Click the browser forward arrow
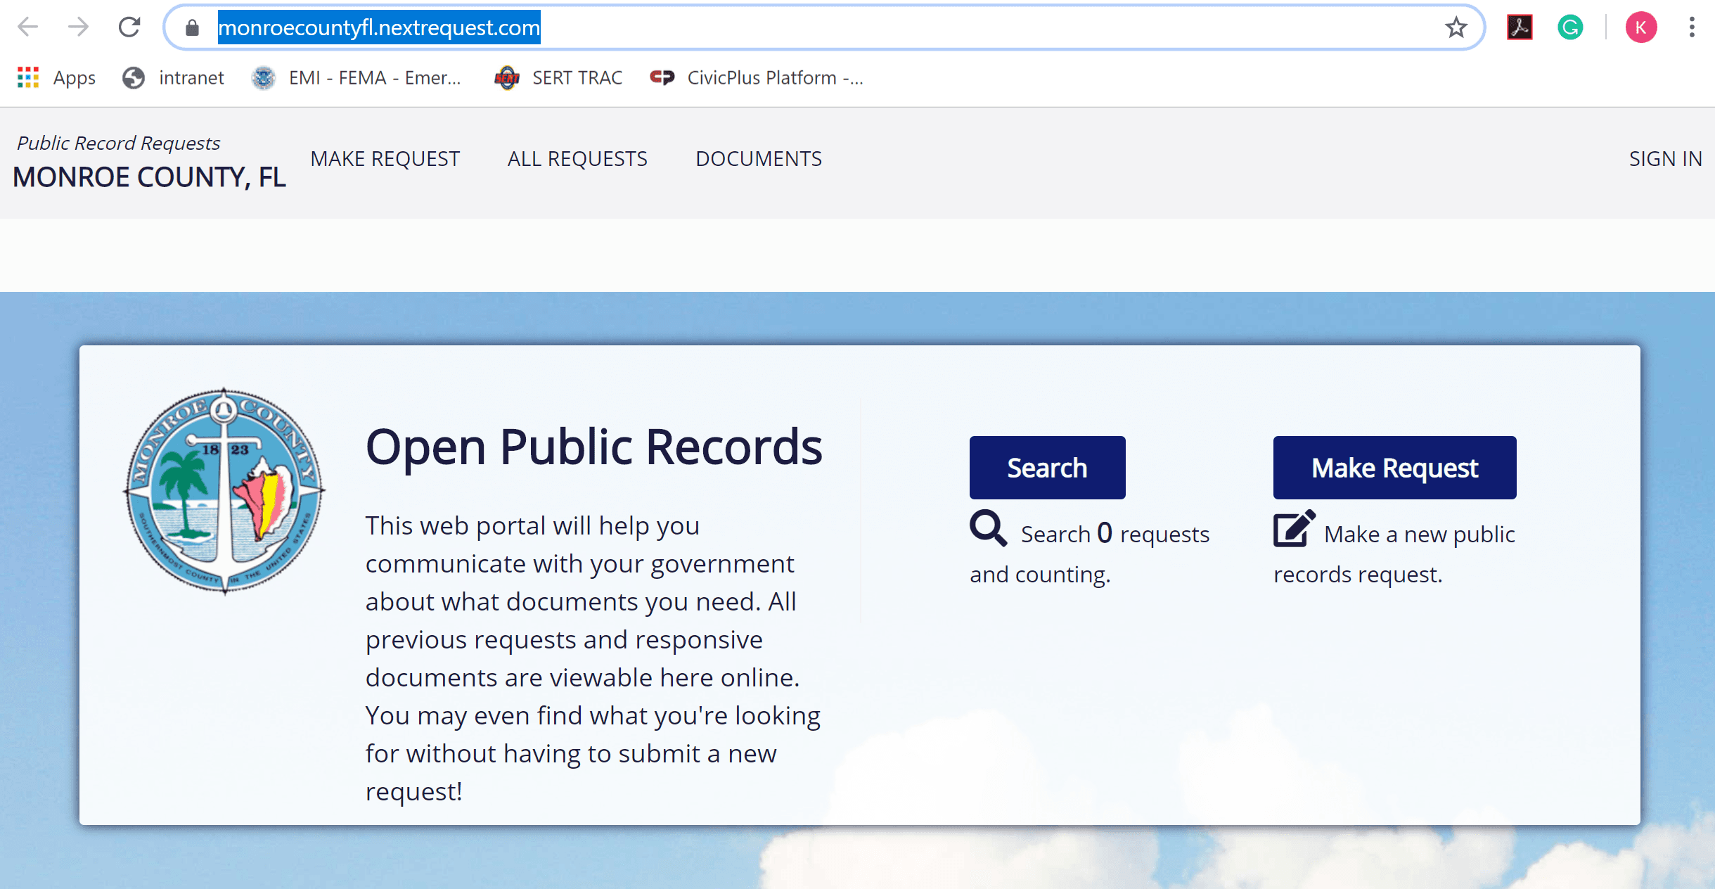 (x=77, y=27)
